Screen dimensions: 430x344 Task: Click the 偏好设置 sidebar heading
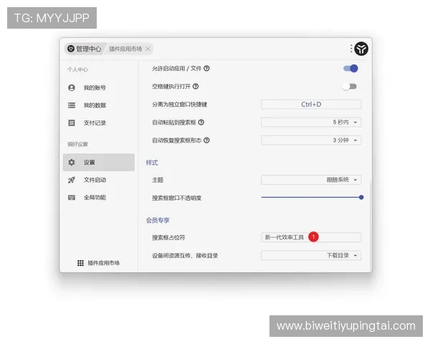(x=77, y=144)
